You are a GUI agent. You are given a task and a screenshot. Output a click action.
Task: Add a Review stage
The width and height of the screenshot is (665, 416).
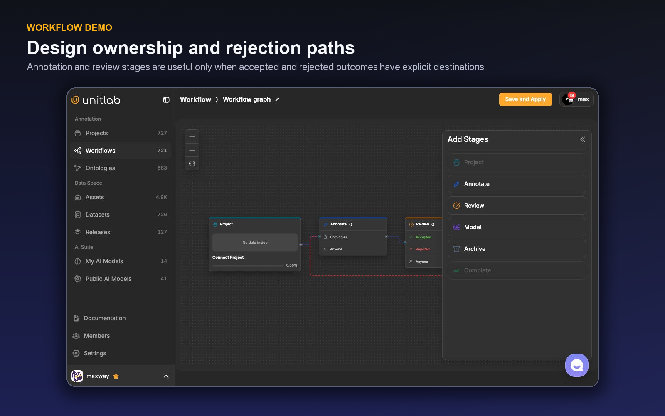[x=517, y=206]
